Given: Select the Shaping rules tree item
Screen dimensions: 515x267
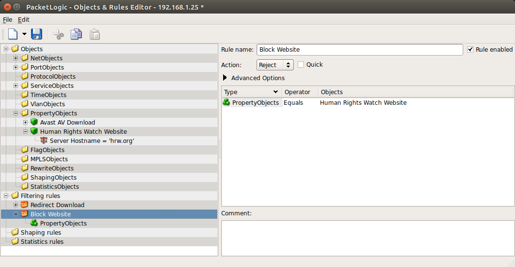Looking at the screenshot, I should [x=41, y=233].
